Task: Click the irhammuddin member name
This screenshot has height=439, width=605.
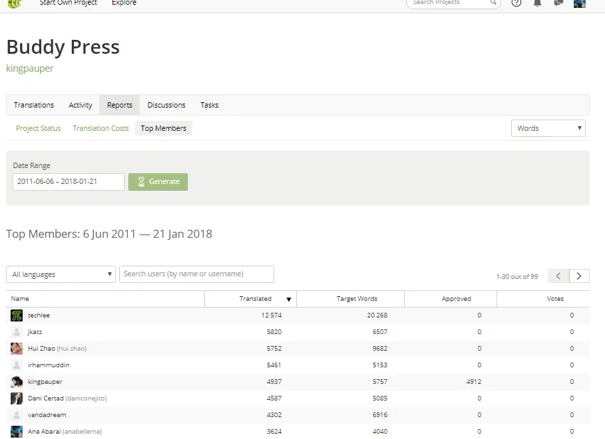Action: [x=49, y=365]
